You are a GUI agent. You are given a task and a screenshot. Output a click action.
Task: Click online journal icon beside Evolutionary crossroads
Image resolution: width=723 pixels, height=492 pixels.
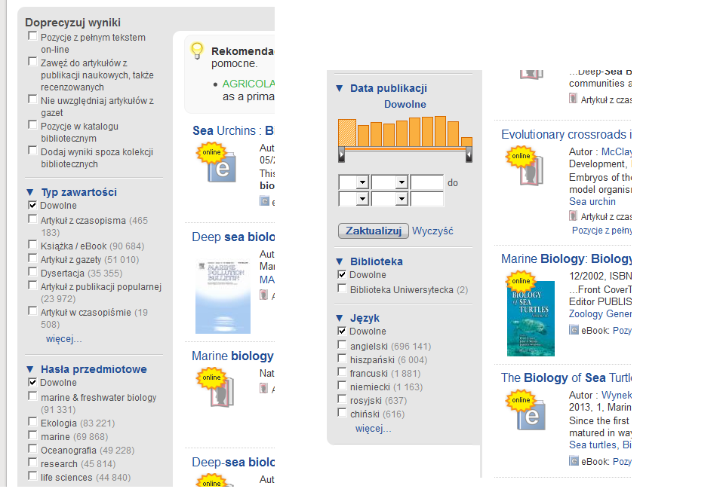coord(525,167)
